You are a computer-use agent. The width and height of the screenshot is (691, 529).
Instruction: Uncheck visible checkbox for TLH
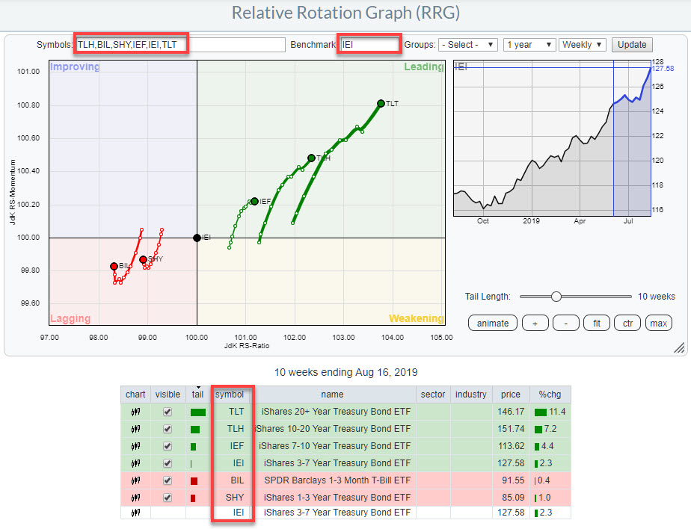(168, 429)
